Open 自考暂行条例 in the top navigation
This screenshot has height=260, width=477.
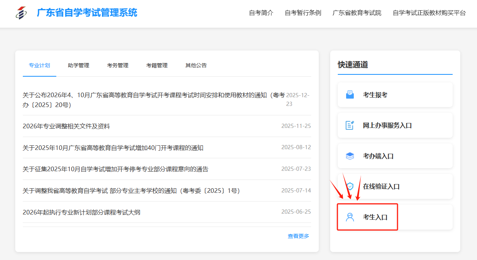pos(303,13)
